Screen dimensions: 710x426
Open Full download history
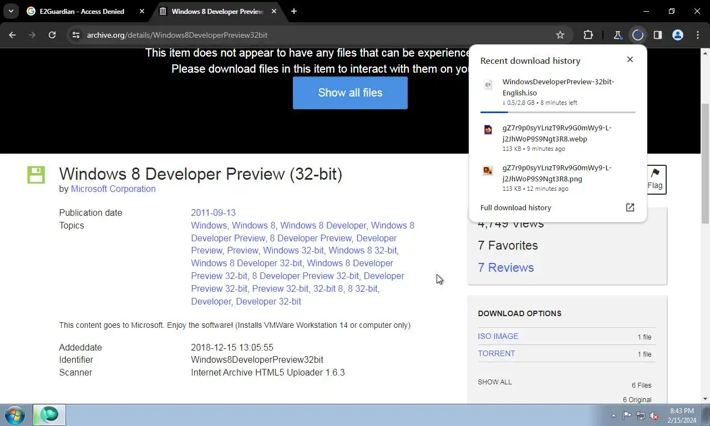pyautogui.click(x=516, y=207)
